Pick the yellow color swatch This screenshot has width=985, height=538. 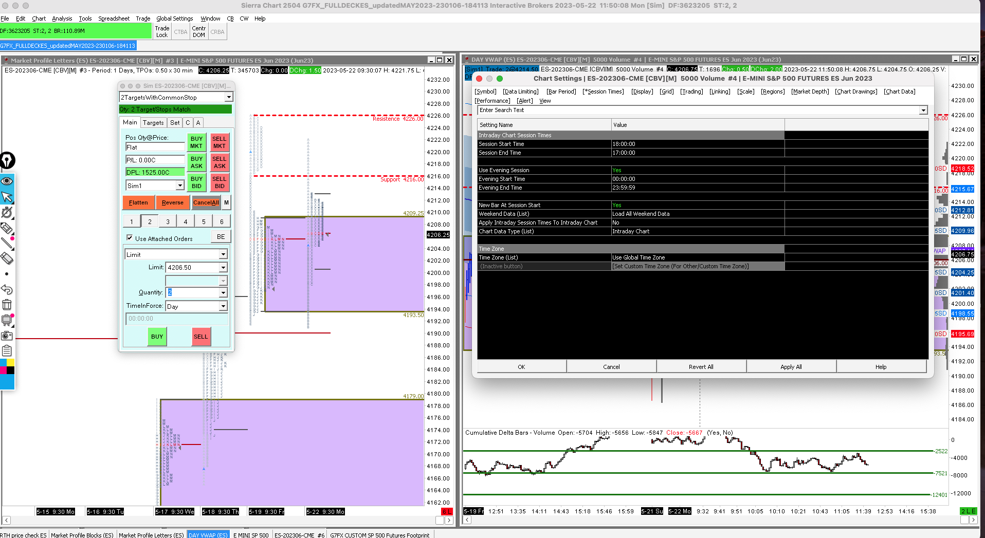click(11, 363)
